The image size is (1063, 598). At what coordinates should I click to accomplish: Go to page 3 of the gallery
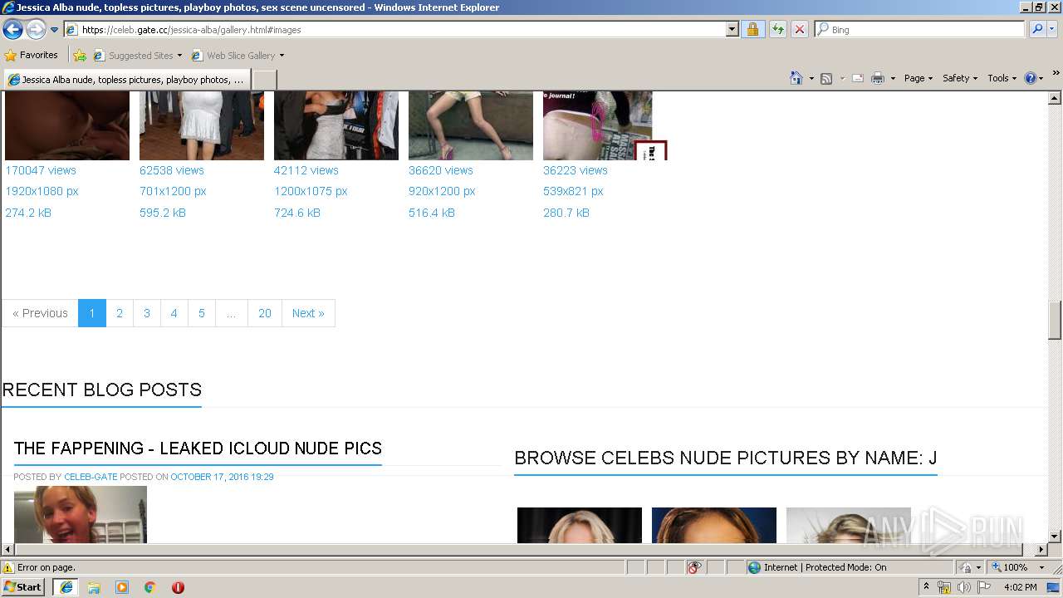pos(147,313)
